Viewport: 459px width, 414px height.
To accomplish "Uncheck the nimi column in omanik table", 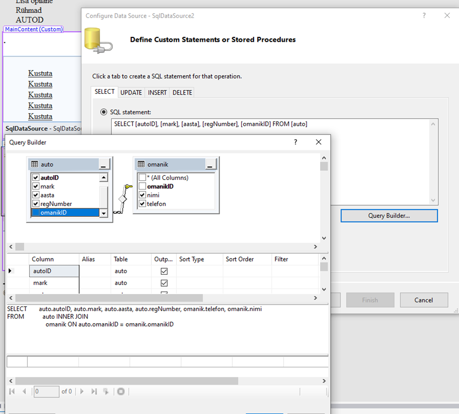I will tap(142, 195).
